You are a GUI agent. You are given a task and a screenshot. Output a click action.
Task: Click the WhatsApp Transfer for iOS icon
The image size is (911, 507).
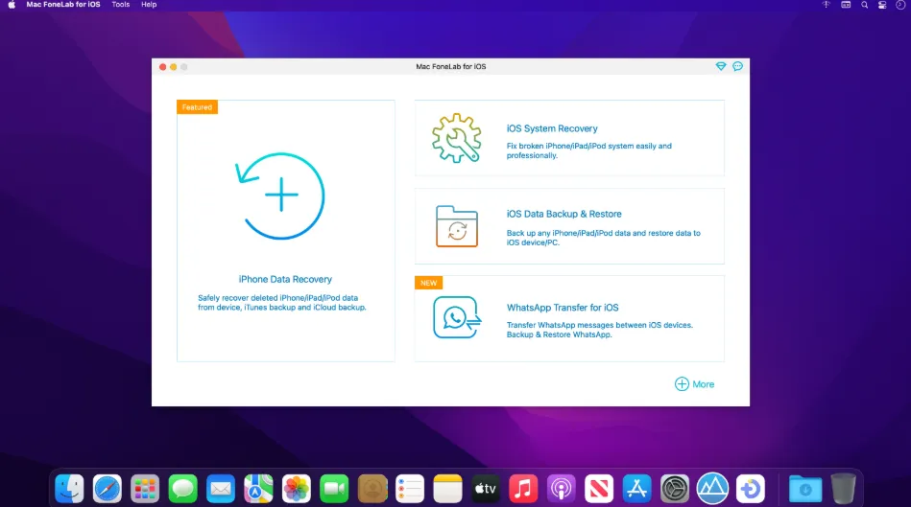pyautogui.click(x=457, y=317)
